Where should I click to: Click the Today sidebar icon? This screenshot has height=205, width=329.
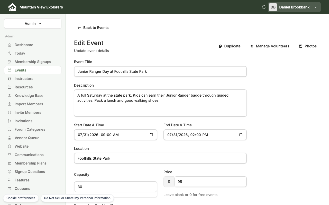(10, 53)
